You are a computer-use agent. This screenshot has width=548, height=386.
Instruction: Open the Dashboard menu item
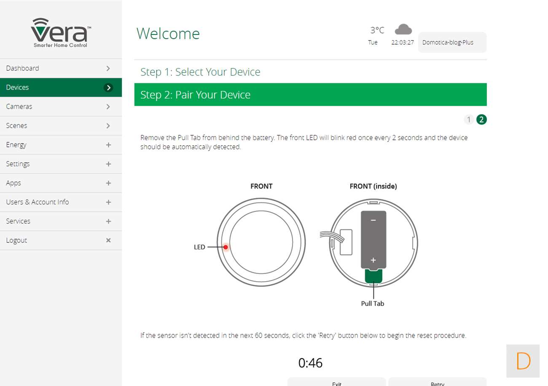(x=61, y=68)
